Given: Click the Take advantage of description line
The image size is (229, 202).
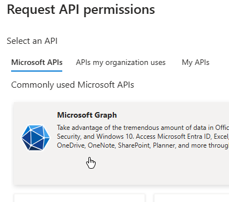Looking at the screenshot, I should (143, 128).
